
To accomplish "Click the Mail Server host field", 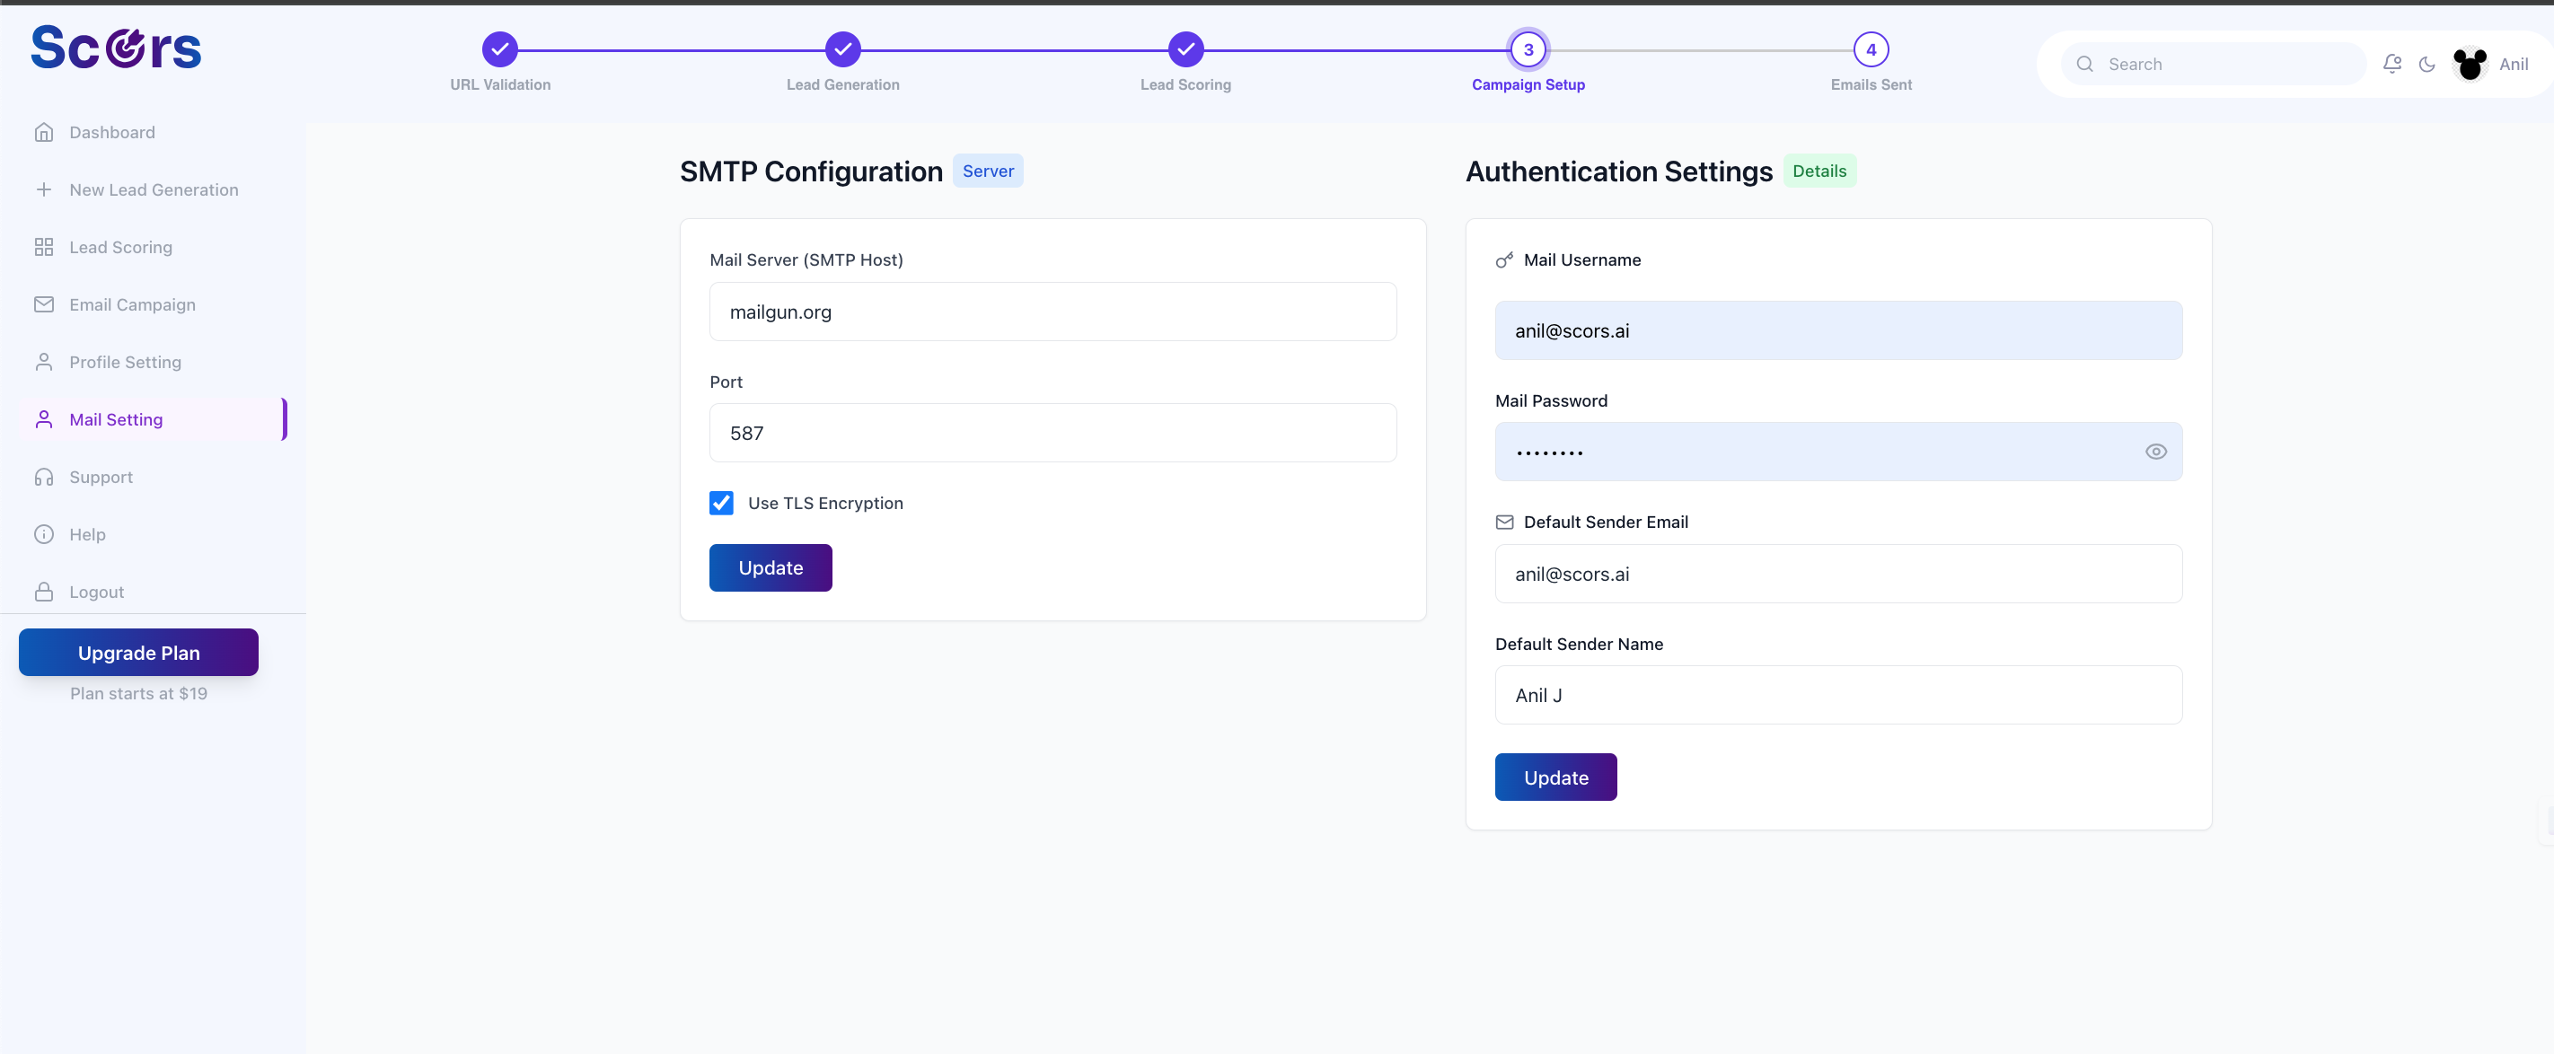I will click(1052, 312).
